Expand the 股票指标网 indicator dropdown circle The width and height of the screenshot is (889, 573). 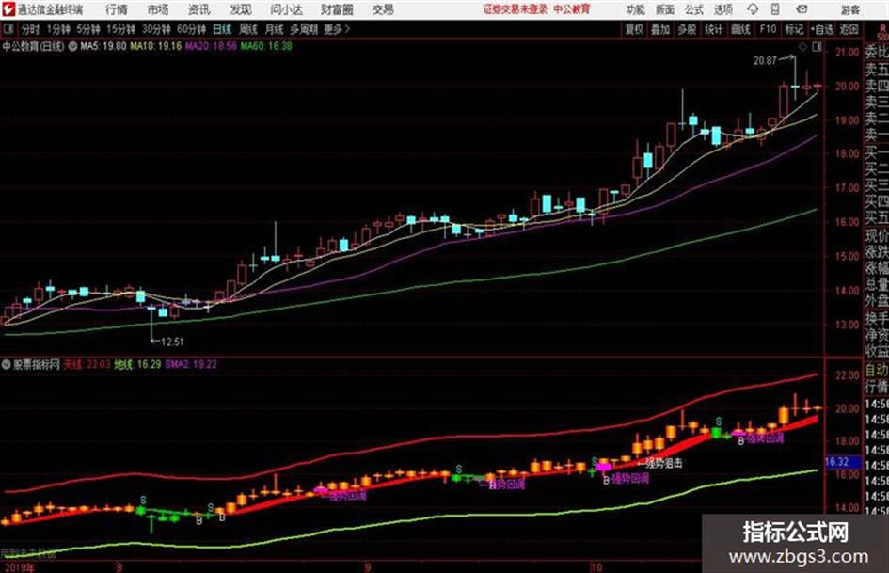coord(7,365)
